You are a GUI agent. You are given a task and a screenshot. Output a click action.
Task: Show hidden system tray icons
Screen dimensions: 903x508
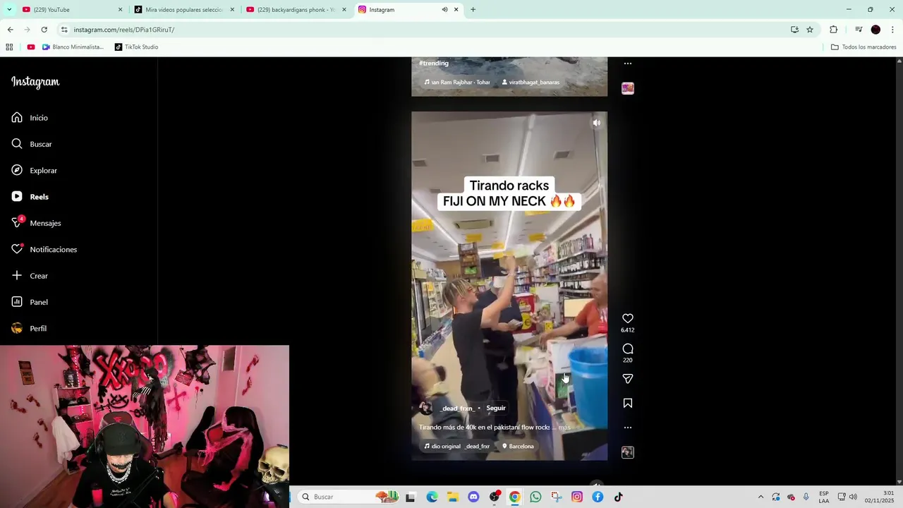coord(760,497)
